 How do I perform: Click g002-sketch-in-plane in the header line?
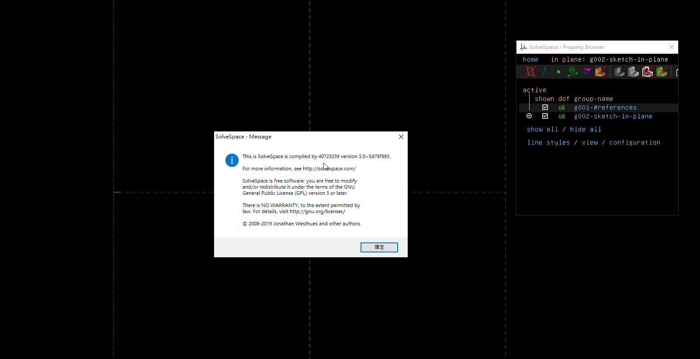629,59
